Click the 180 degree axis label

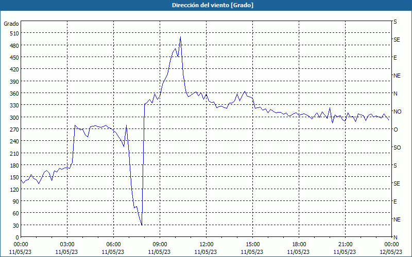pyautogui.click(x=14, y=166)
